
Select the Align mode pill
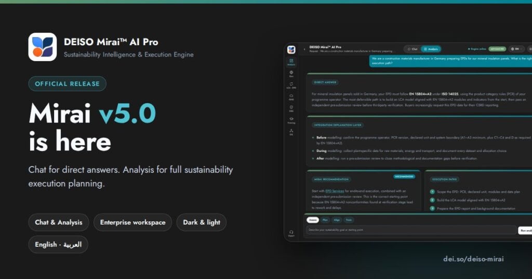tap(337, 220)
